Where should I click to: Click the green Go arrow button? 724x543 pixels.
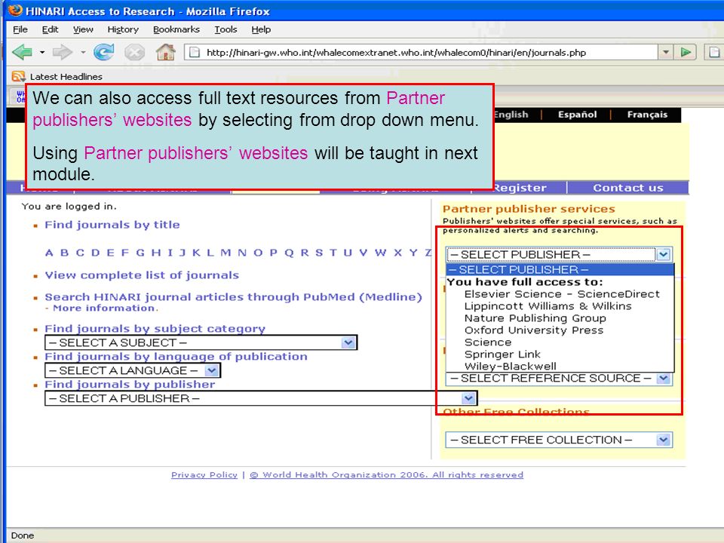[686, 52]
